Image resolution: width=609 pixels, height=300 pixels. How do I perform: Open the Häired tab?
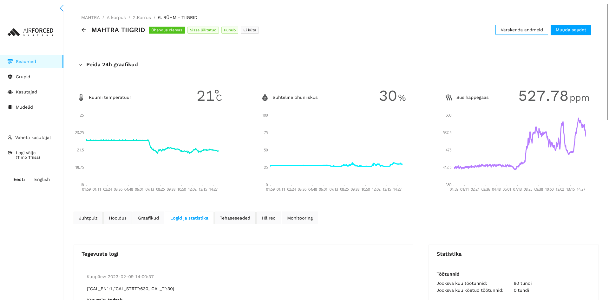268,218
